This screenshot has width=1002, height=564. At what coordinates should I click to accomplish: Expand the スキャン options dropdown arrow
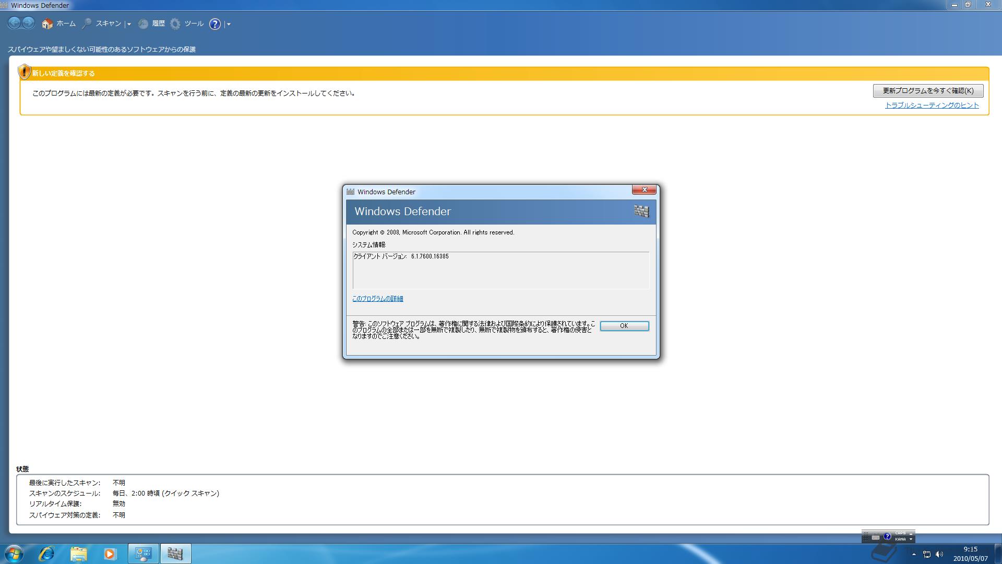pyautogui.click(x=129, y=24)
